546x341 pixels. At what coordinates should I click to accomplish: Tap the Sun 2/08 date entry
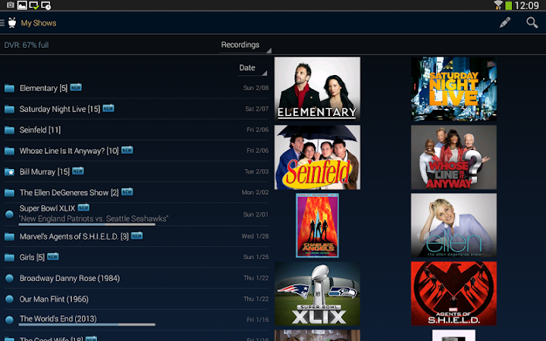tap(256, 88)
